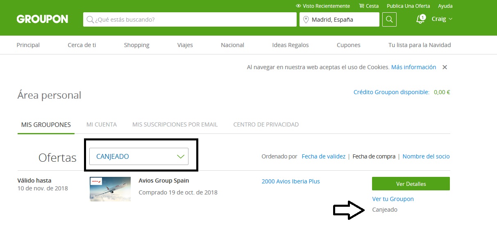Click the Groupon logo
The width and height of the screenshot is (497, 235).
point(42,19)
